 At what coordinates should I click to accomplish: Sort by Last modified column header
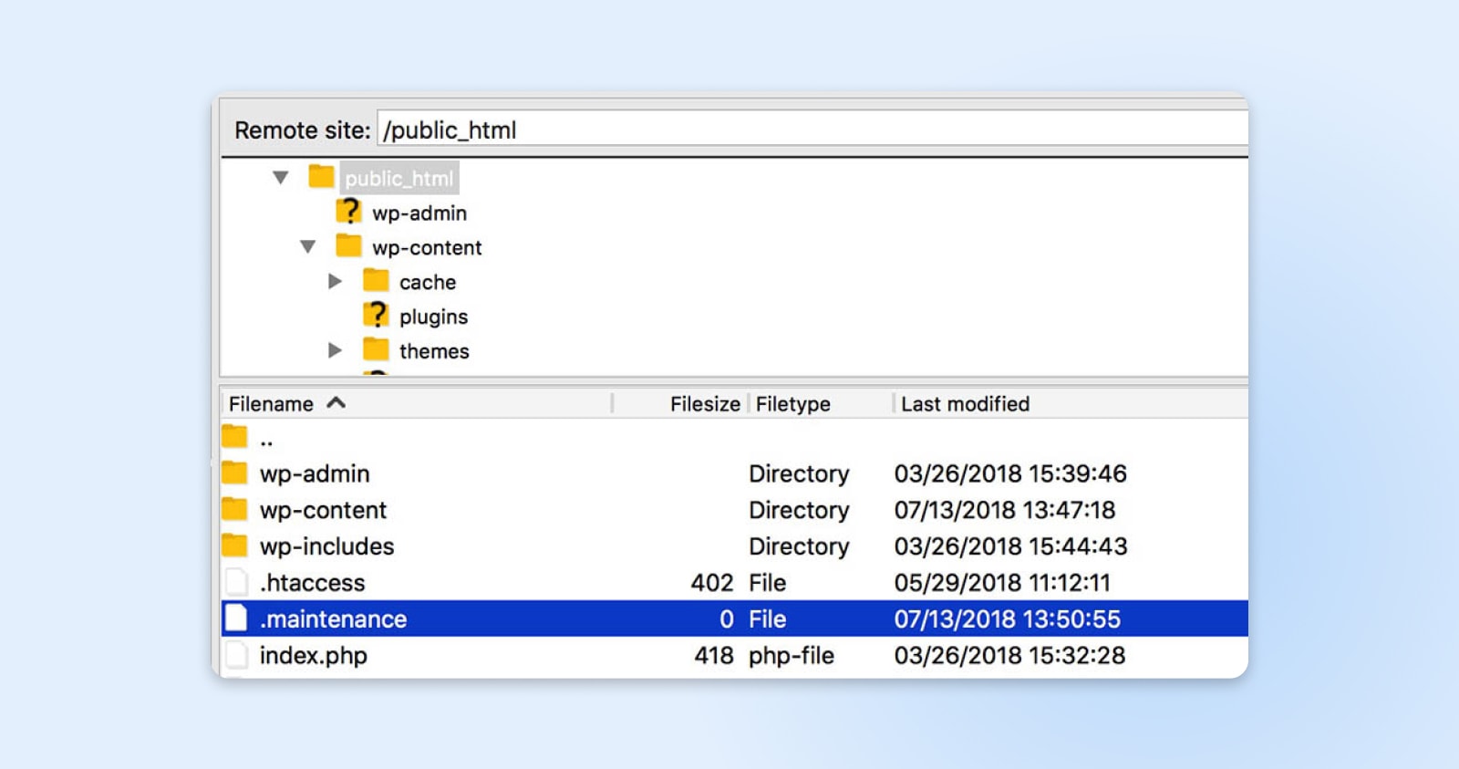tap(965, 404)
